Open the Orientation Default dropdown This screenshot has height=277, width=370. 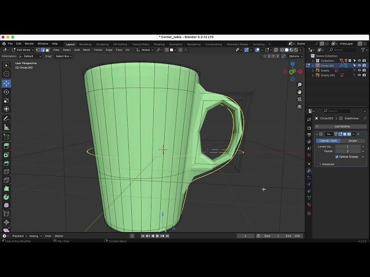(30, 57)
